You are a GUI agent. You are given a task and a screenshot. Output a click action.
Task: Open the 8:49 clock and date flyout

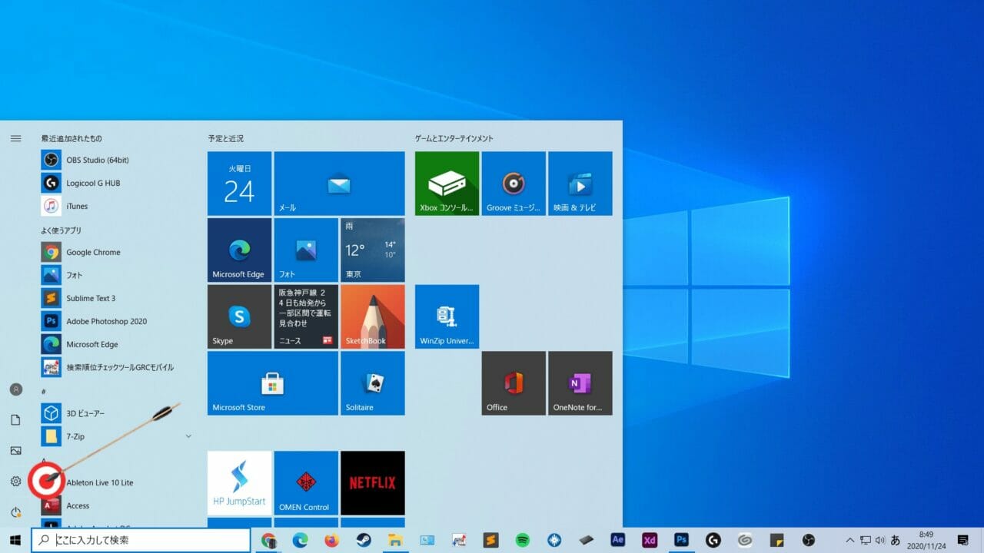click(x=926, y=540)
